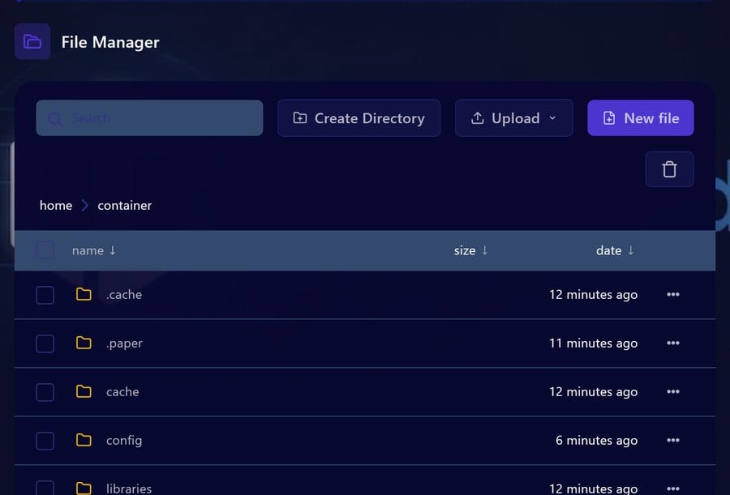Open the config folder name
Screen dimensions: 730x495
click(124, 441)
